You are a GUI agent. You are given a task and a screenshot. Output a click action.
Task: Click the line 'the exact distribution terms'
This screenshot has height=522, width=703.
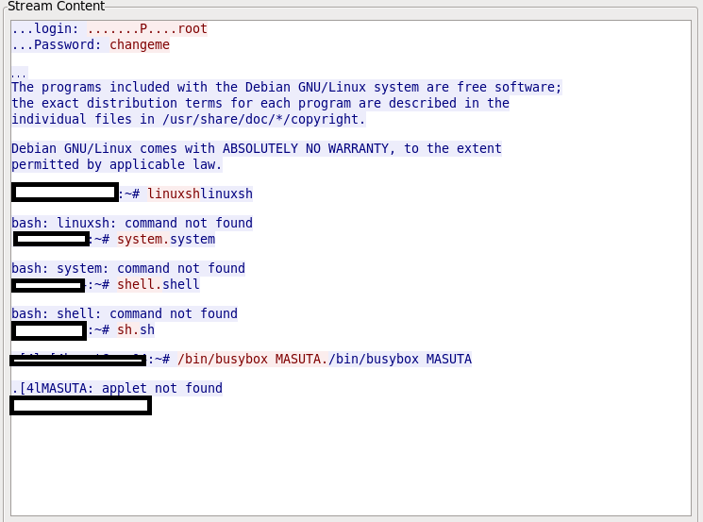pos(260,103)
